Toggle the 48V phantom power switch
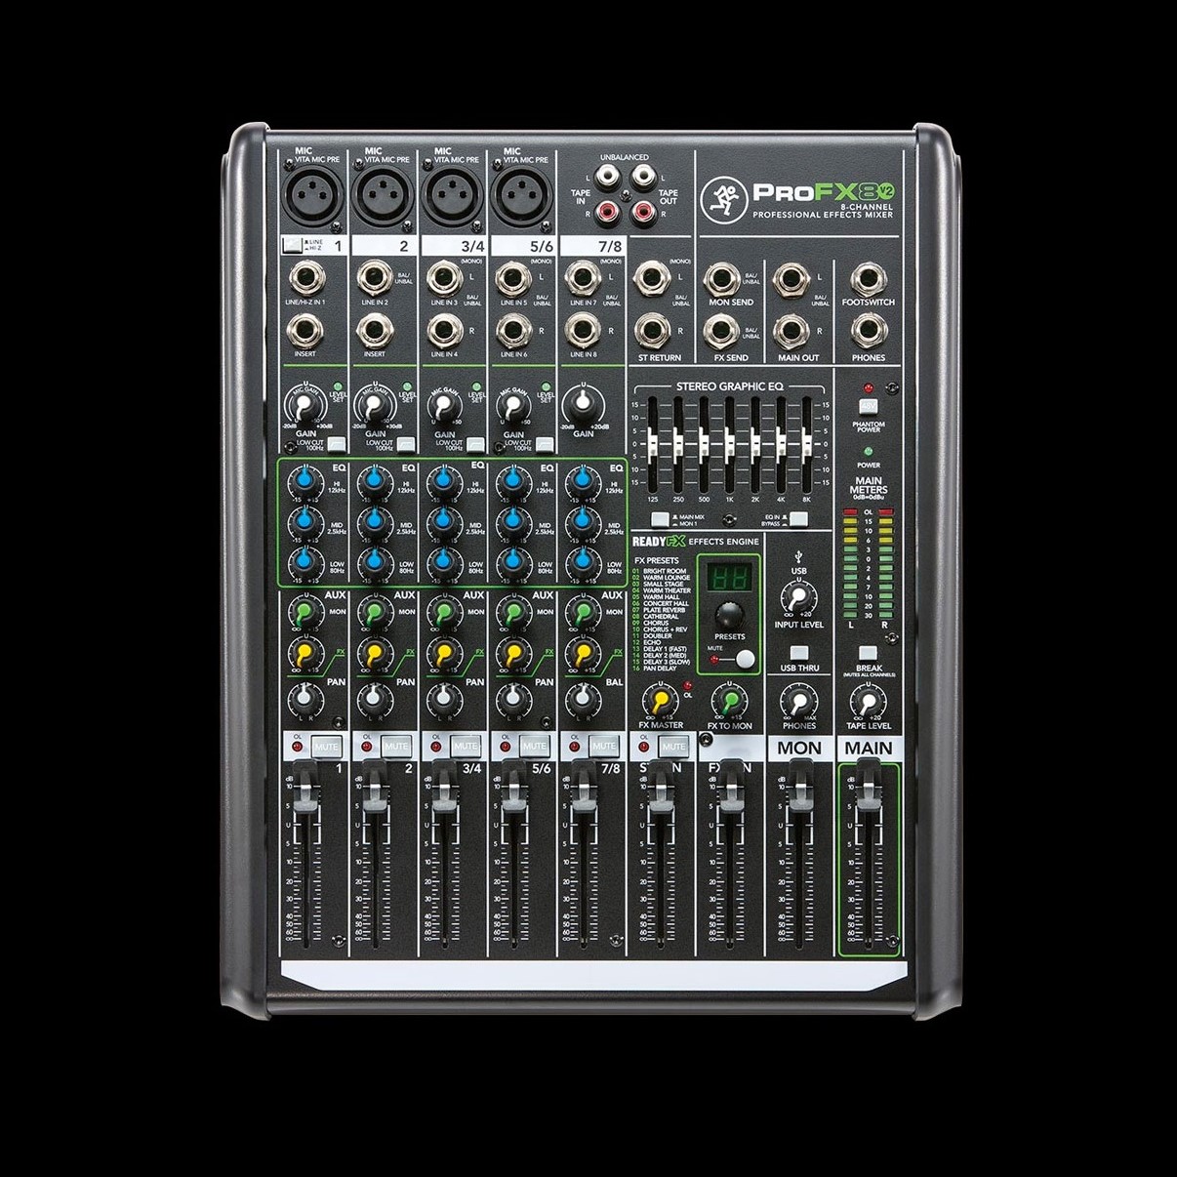 tap(868, 406)
